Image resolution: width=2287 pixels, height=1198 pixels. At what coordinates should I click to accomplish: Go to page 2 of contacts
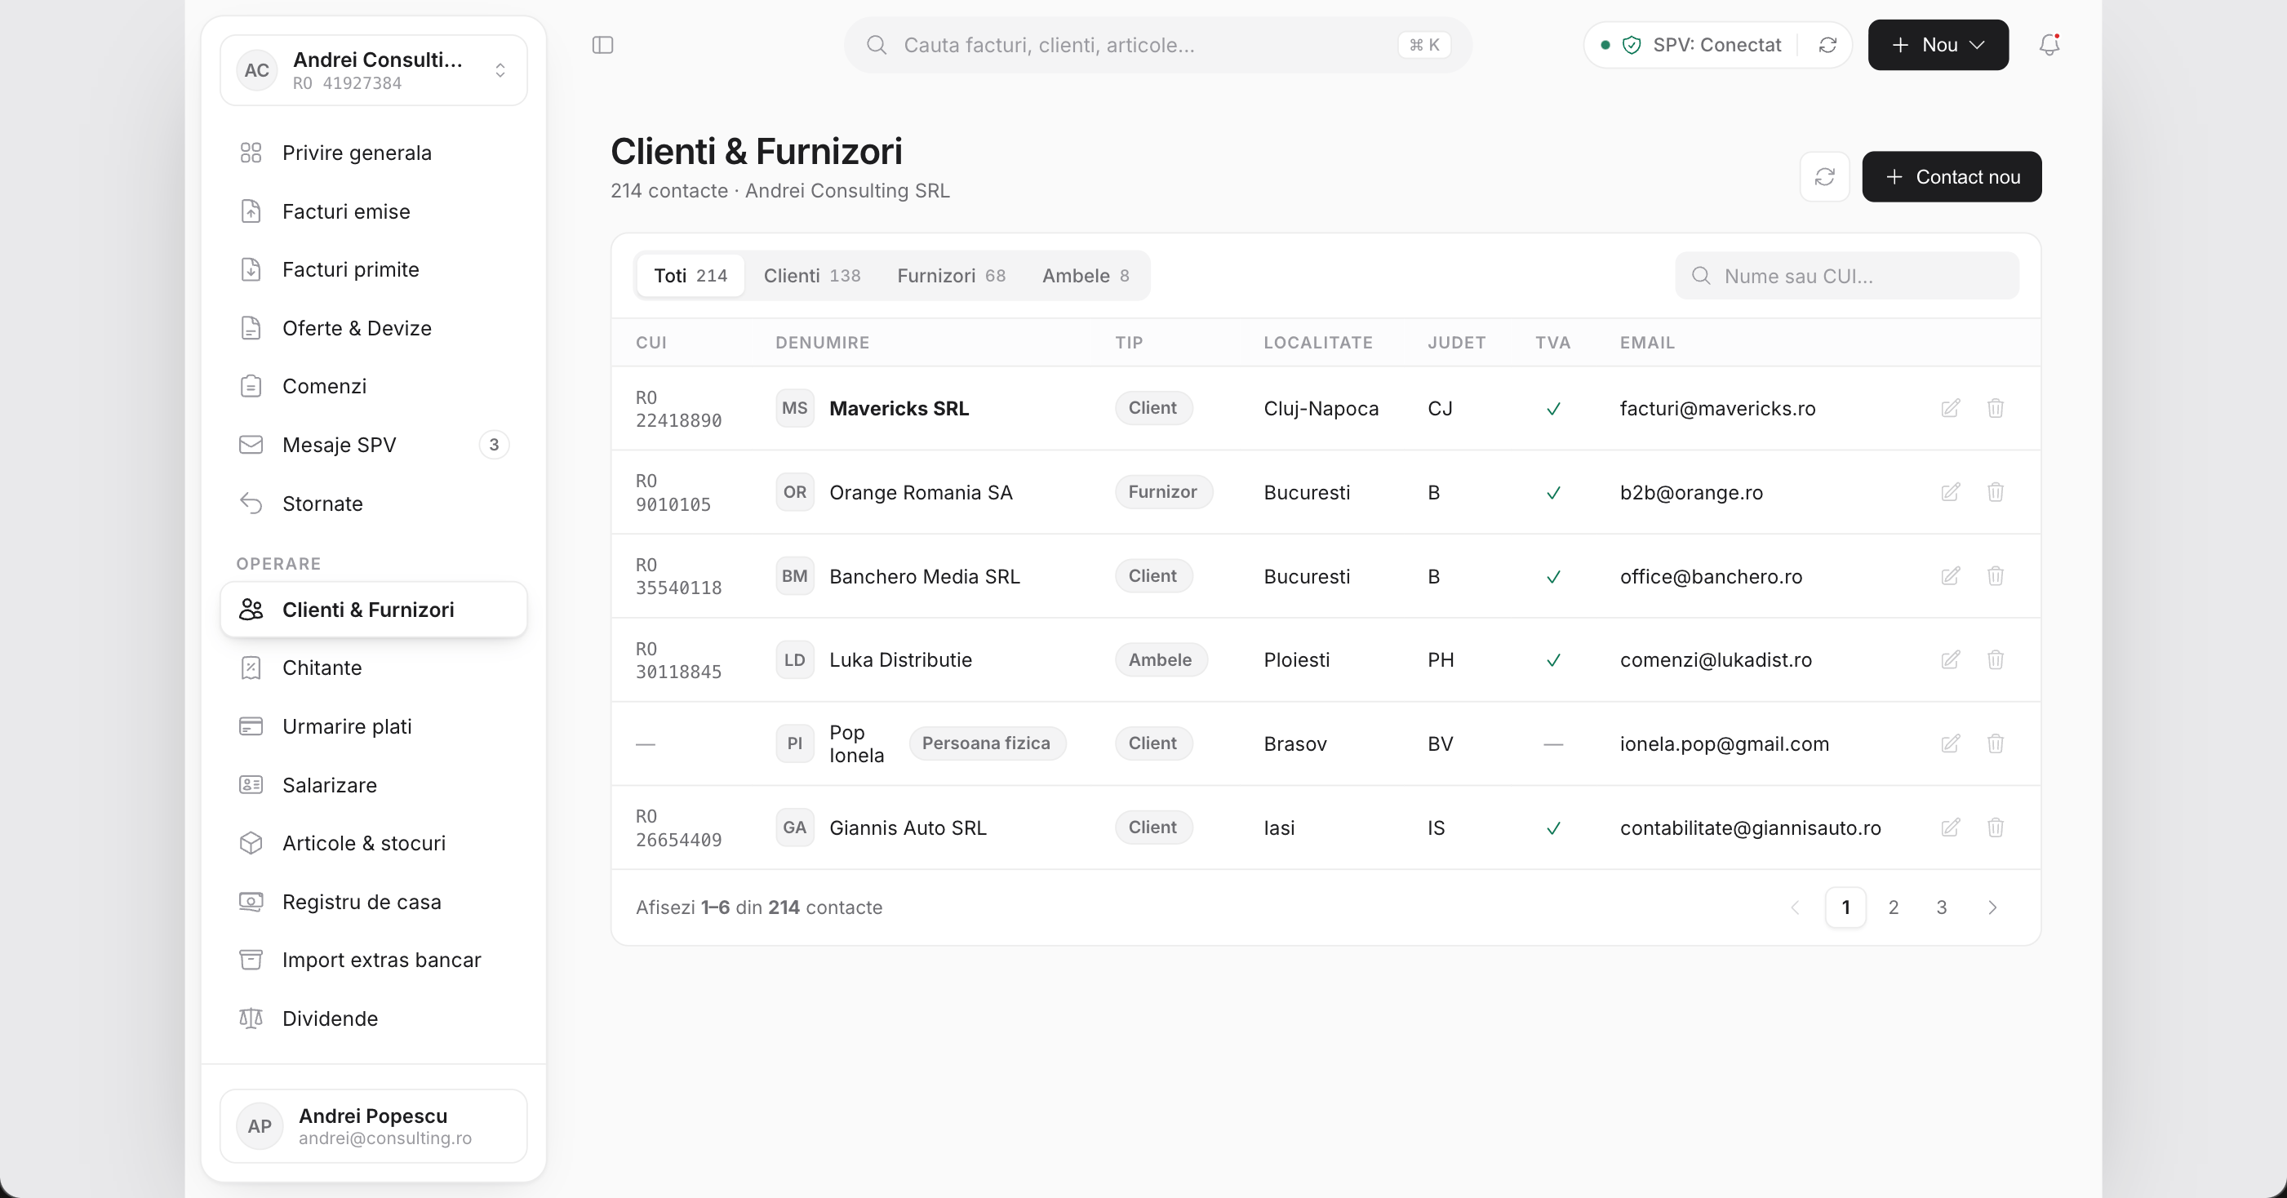click(x=1893, y=907)
